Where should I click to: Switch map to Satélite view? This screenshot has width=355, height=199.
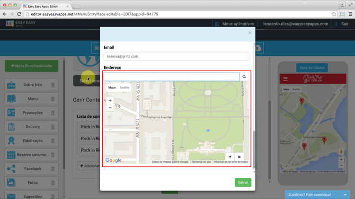tap(124, 88)
